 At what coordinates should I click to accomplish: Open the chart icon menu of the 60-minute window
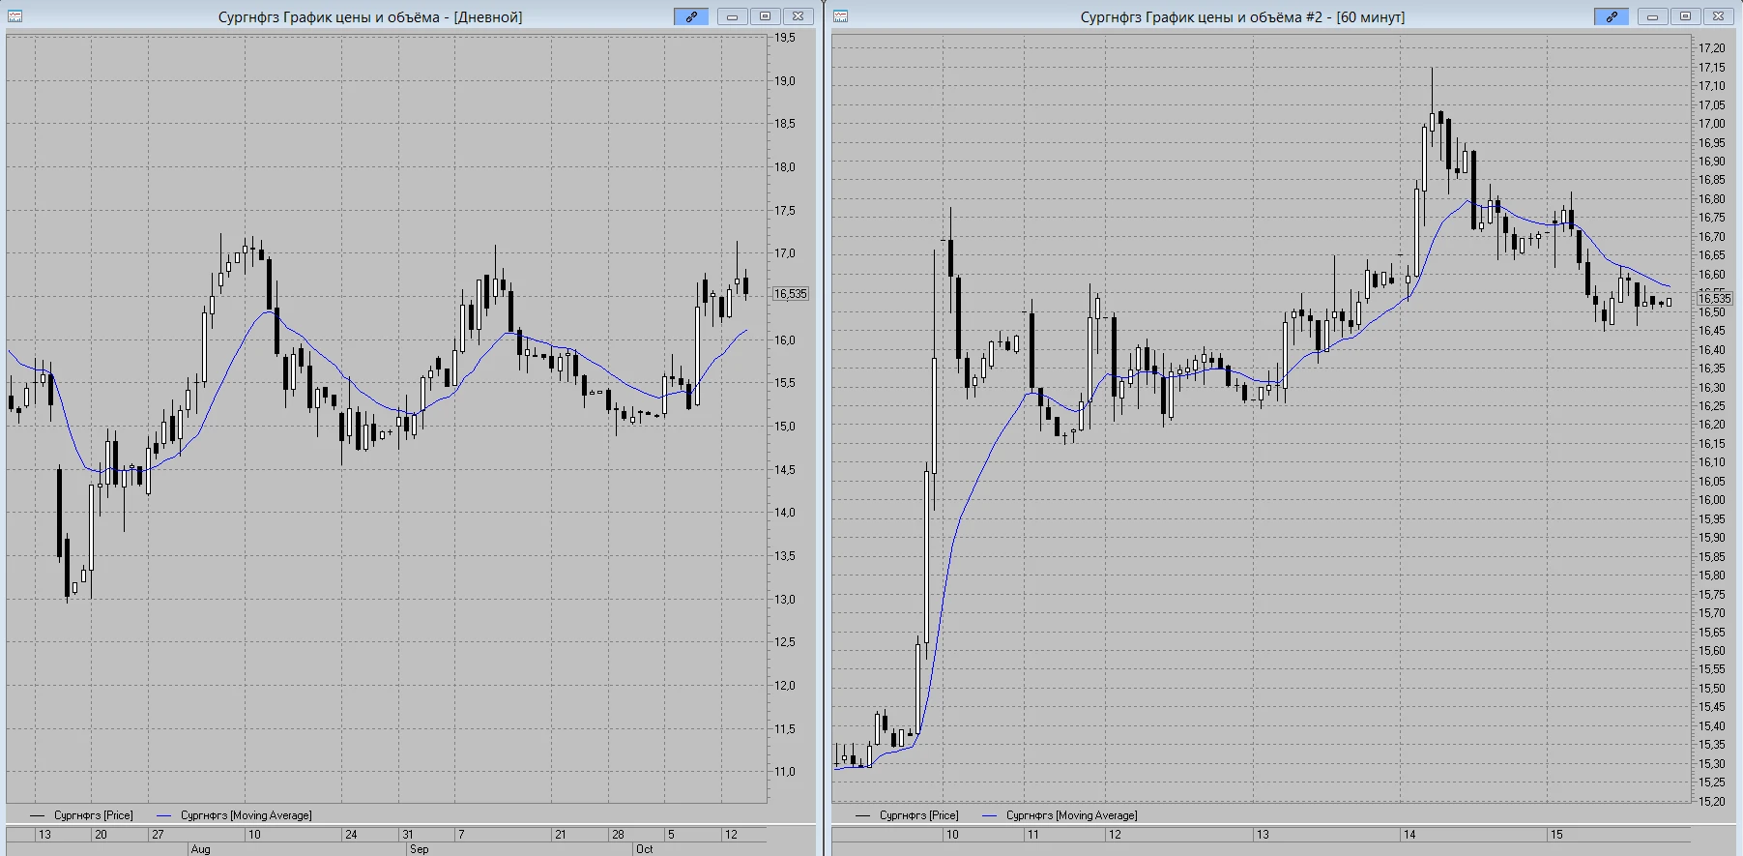pyautogui.click(x=840, y=16)
